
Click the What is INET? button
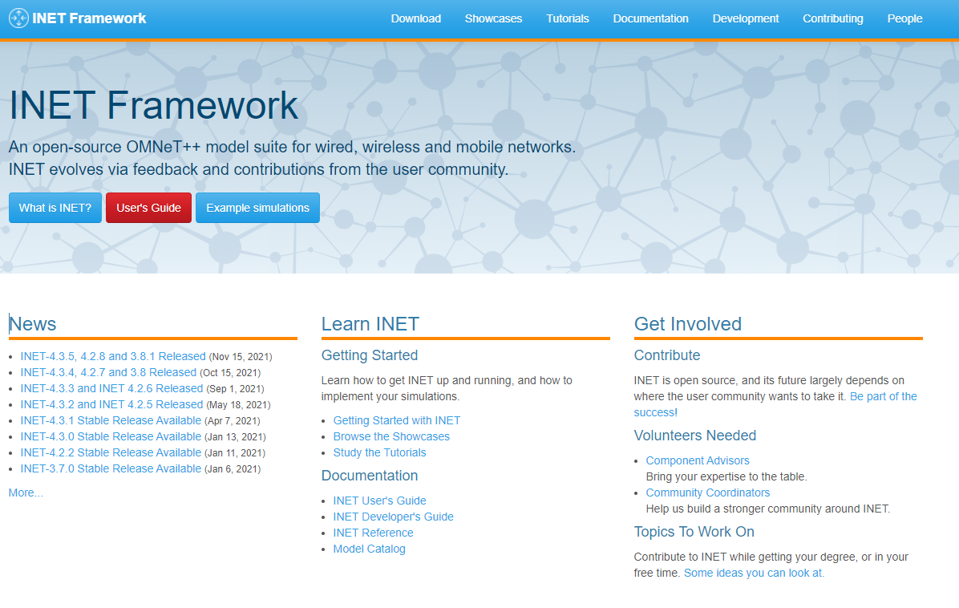click(x=55, y=208)
